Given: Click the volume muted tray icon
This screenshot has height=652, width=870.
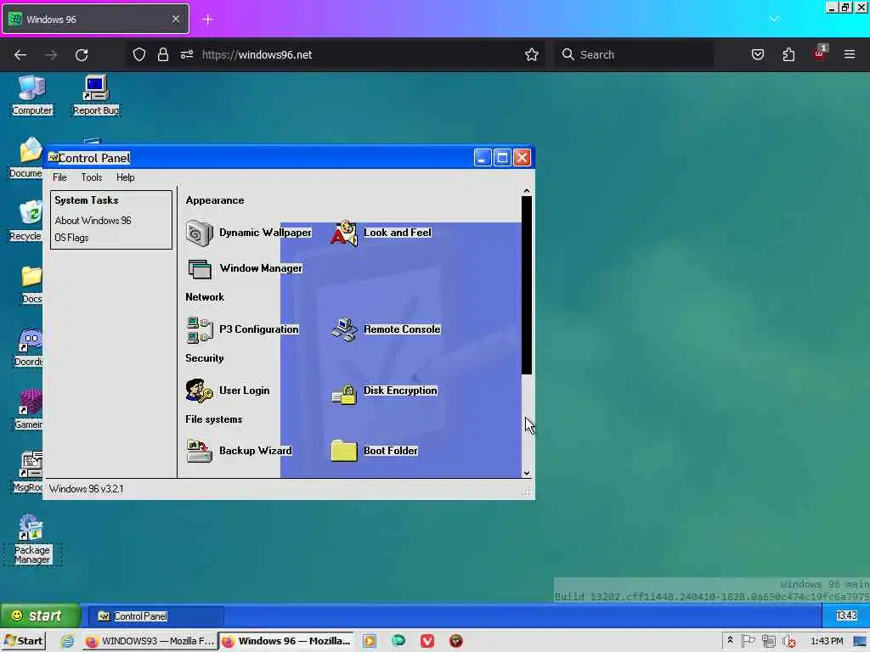Looking at the screenshot, I should point(789,642).
